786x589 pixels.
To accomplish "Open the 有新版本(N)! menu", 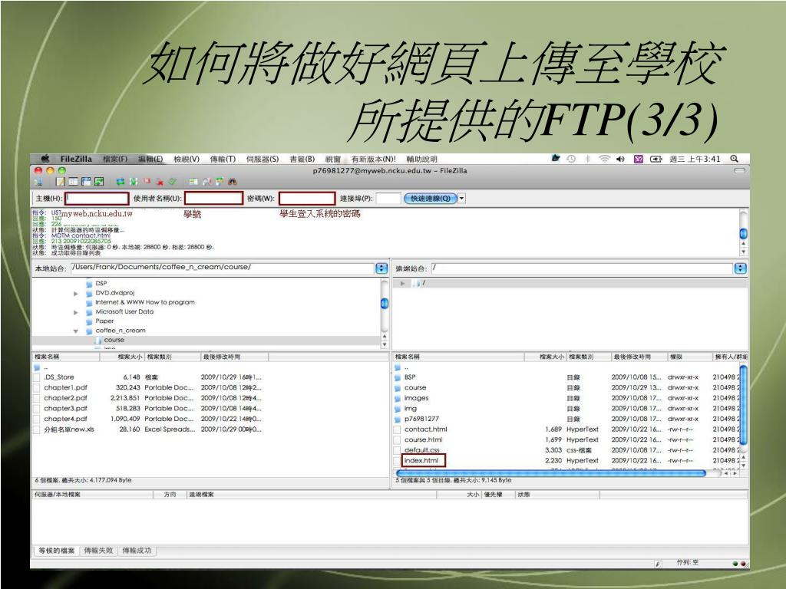I will pyautogui.click(x=374, y=159).
